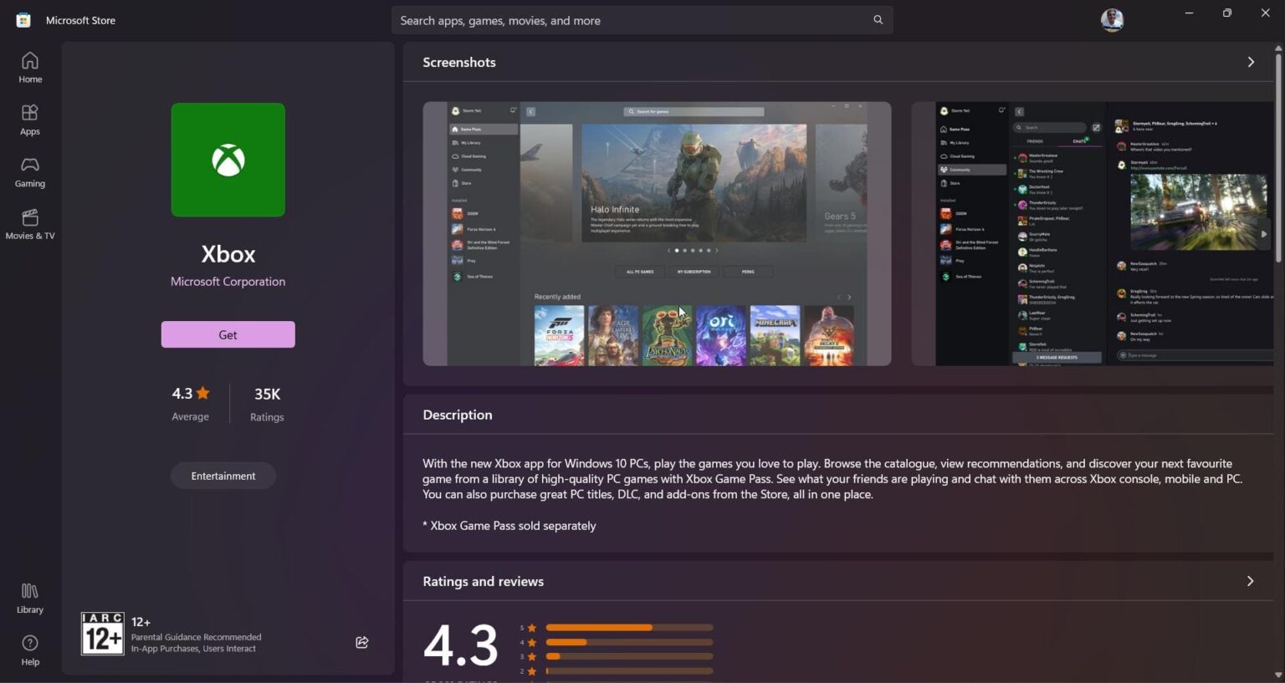Open full Ratings and reviews

click(1250, 580)
